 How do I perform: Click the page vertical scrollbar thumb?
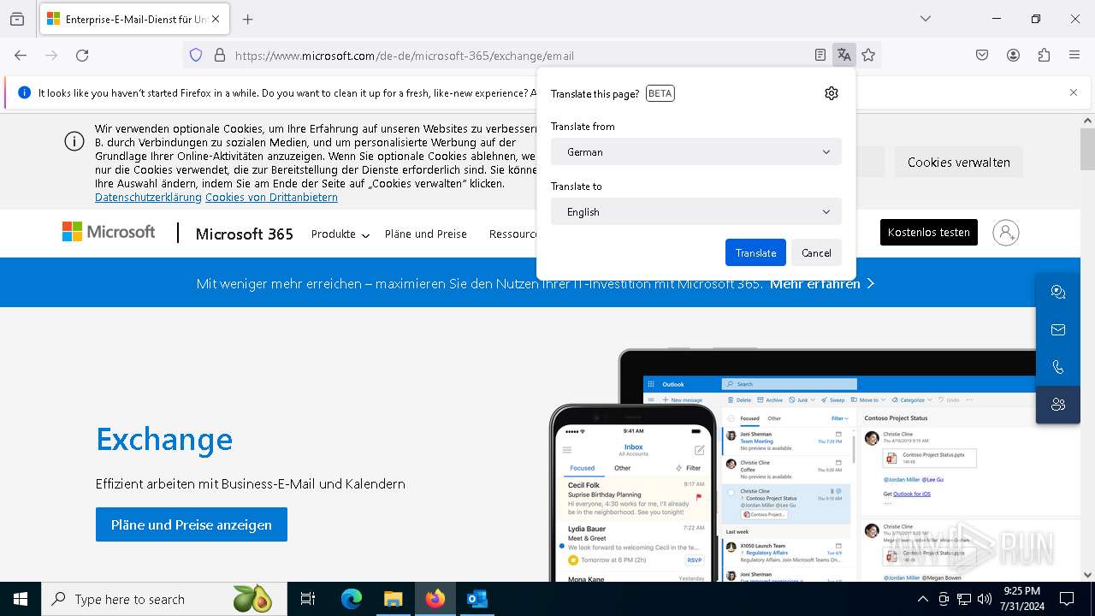(x=1087, y=149)
